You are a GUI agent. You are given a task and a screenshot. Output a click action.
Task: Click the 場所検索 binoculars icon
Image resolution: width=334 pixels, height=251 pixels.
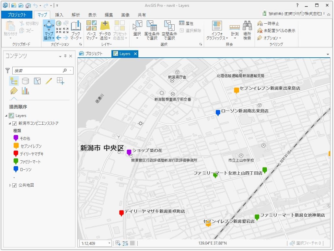click(x=247, y=30)
